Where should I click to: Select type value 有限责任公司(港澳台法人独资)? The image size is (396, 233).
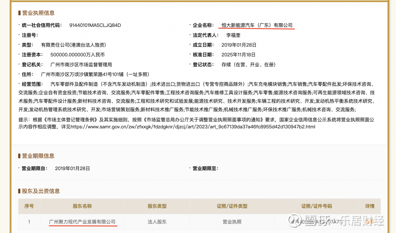coord(73,45)
